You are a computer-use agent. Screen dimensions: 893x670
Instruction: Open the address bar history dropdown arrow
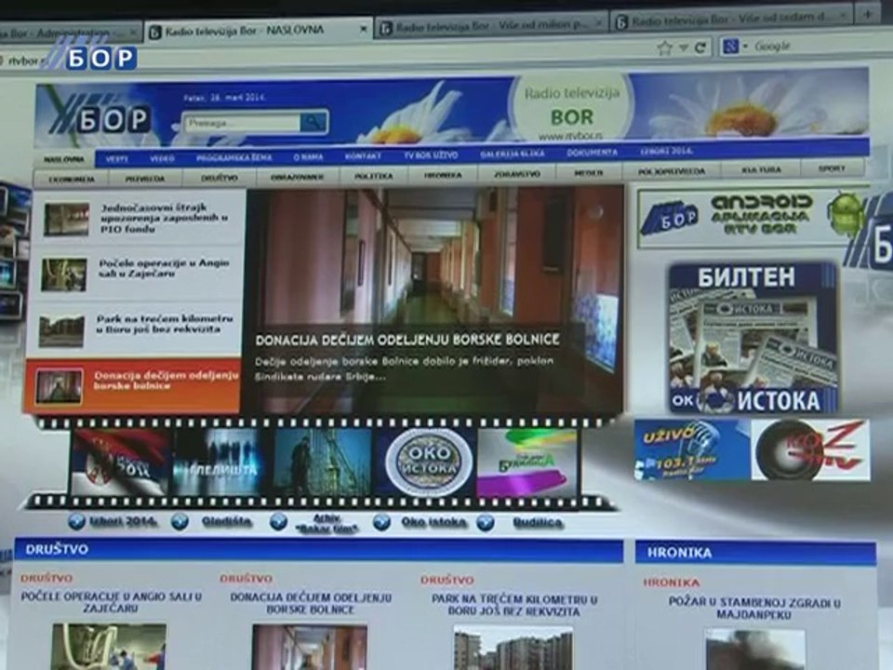[684, 47]
